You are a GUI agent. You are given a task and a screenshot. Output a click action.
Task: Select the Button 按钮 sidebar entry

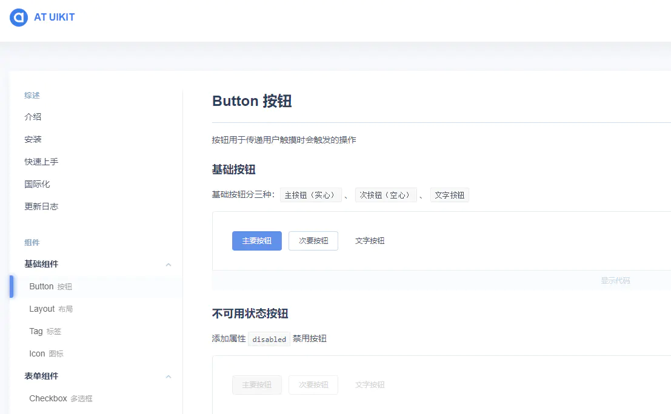tap(51, 286)
